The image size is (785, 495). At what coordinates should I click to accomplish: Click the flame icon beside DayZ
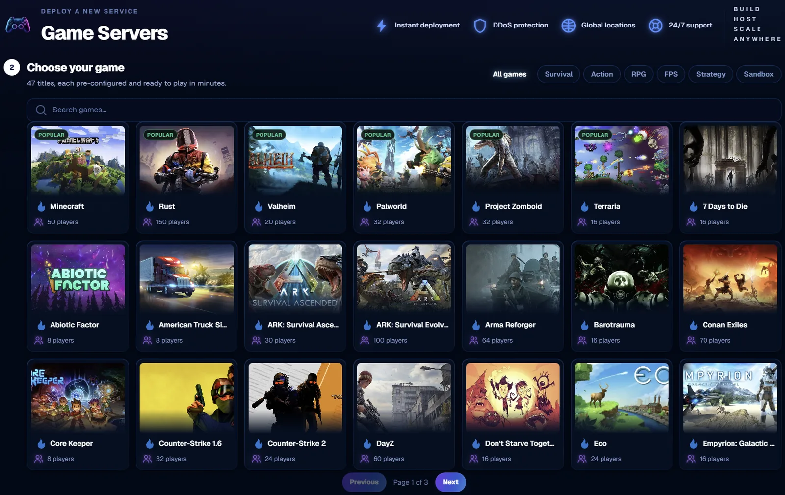367,444
